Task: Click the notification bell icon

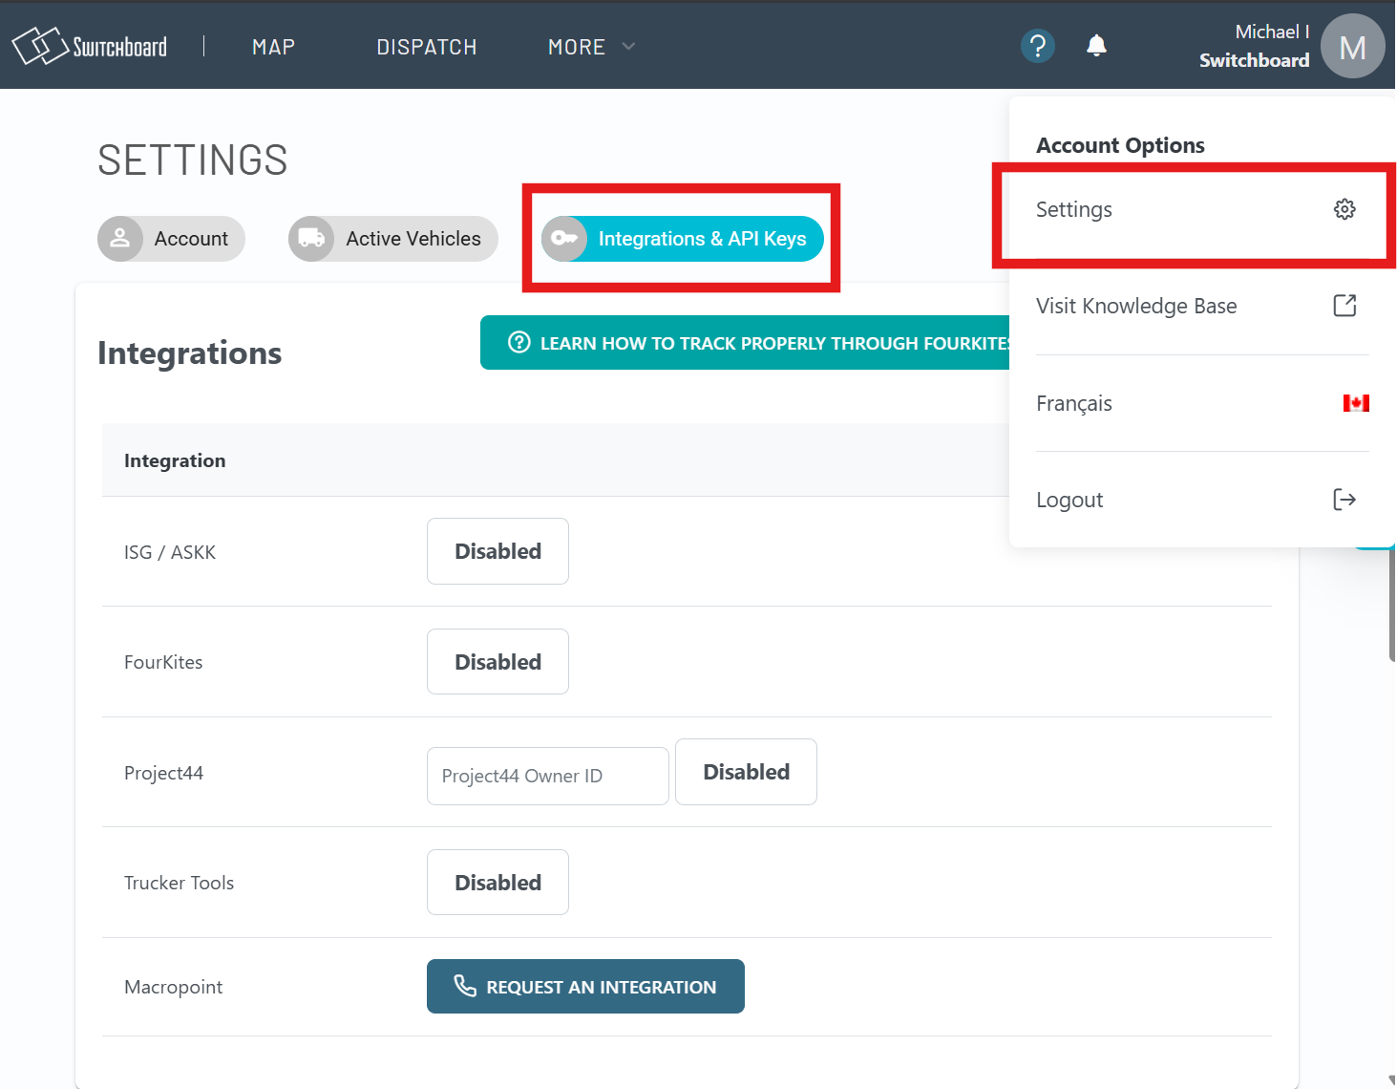Action: point(1095,45)
